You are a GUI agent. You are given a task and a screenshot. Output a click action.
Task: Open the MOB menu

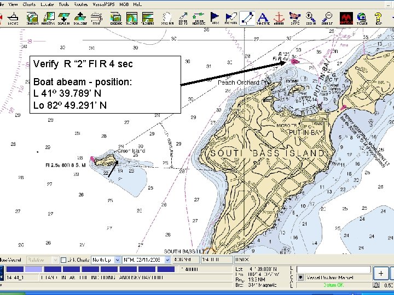[x=124, y=4]
